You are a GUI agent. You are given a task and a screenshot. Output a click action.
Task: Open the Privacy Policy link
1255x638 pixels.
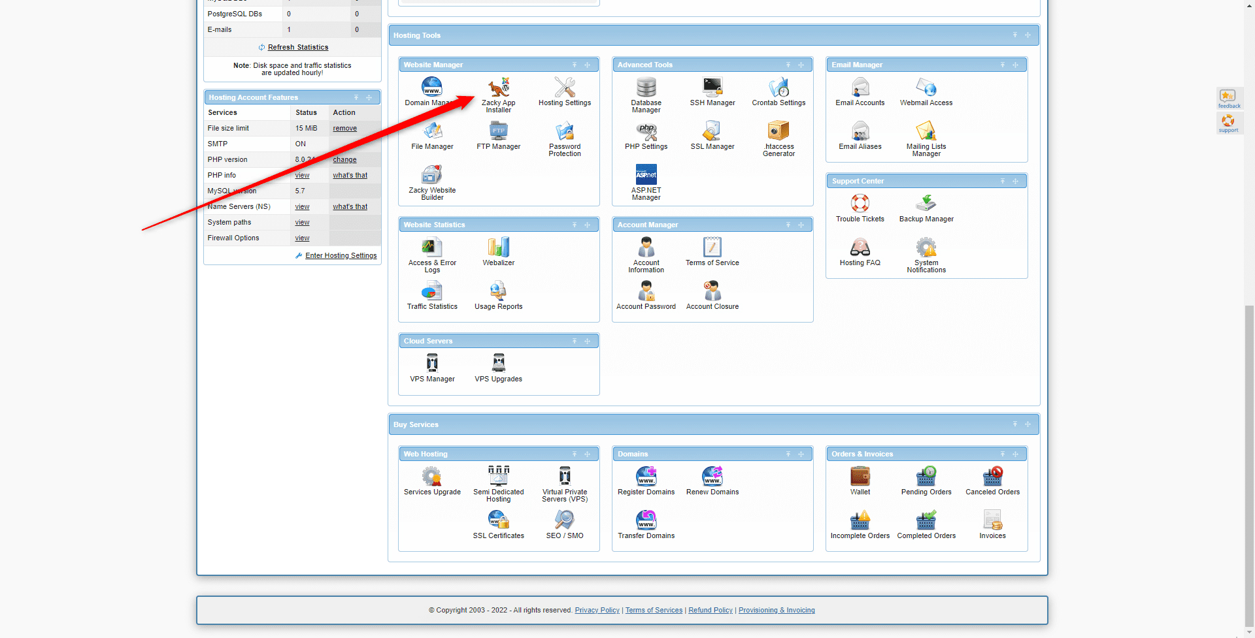point(597,610)
